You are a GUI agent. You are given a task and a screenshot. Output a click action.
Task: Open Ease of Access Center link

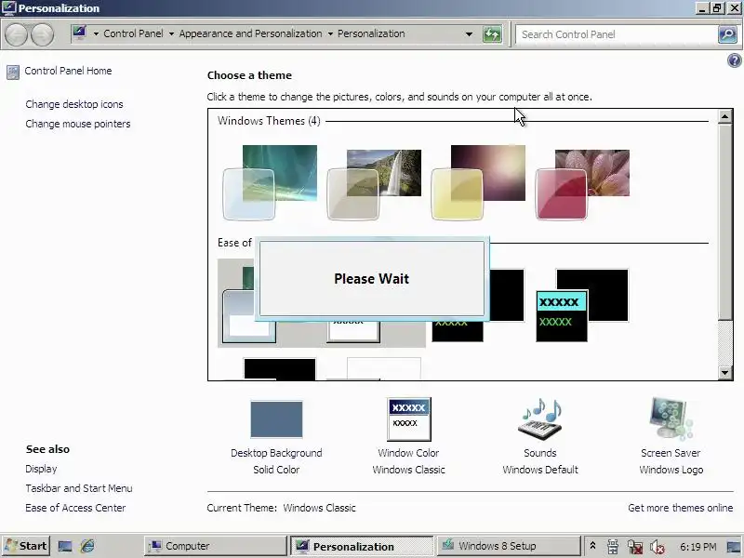[x=75, y=508]
